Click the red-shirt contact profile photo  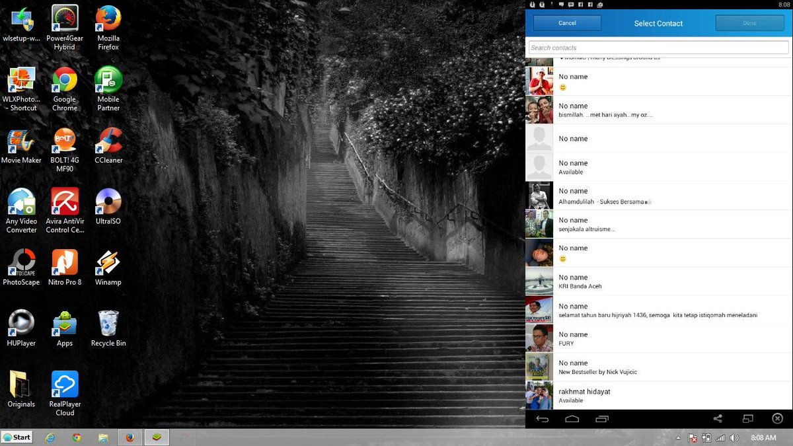[539, 81]
